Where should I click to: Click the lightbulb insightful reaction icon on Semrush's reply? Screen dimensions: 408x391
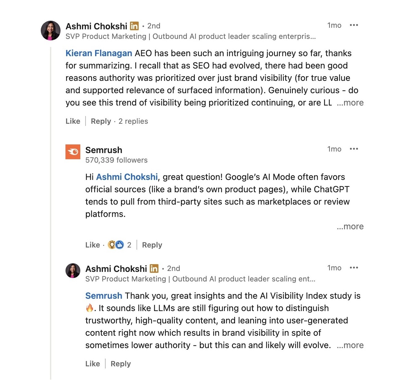click(x=111, y=244)
